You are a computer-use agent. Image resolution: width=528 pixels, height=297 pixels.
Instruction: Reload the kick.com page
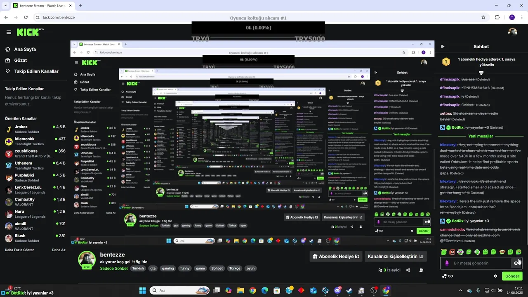pos(26,17)
